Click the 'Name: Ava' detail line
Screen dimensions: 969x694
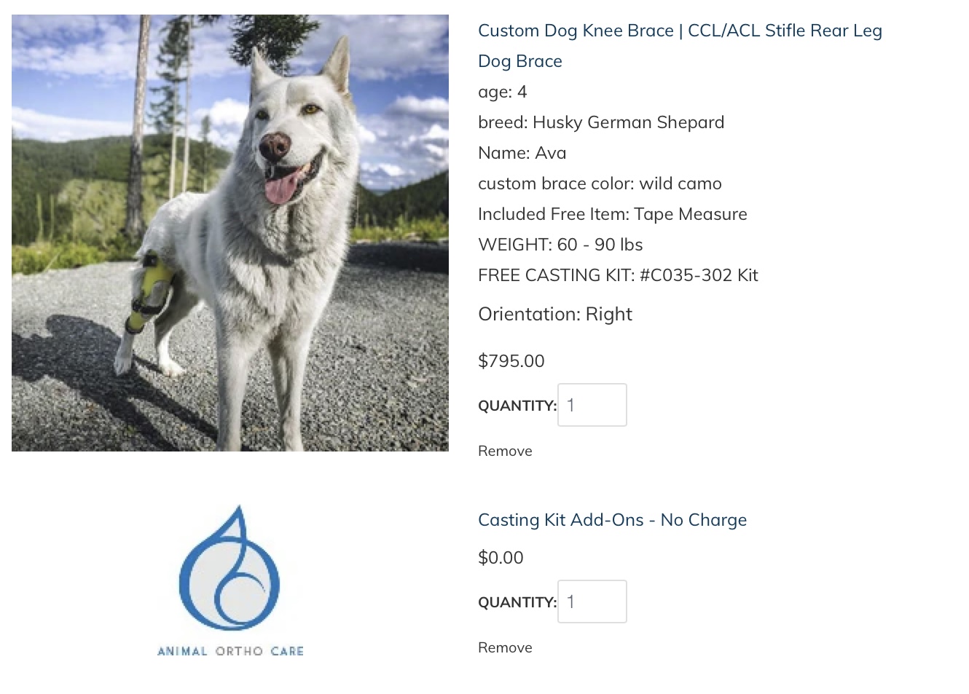point(522,153)
